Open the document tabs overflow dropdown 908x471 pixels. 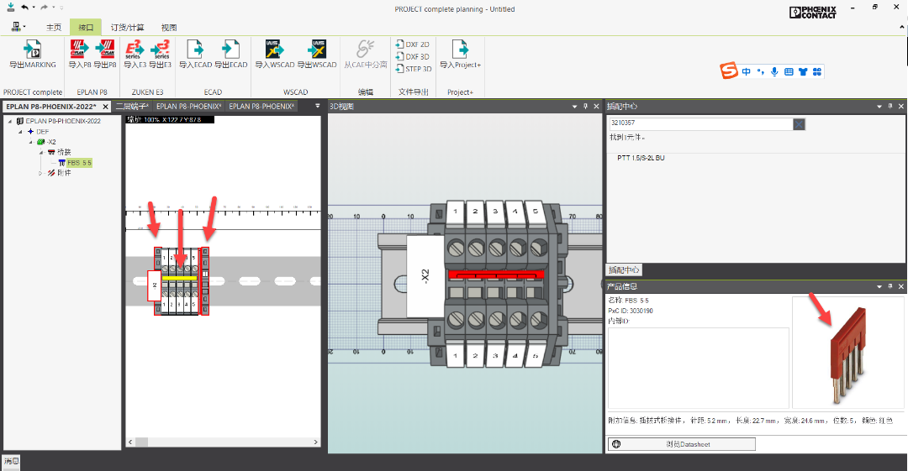pos(318,107)
